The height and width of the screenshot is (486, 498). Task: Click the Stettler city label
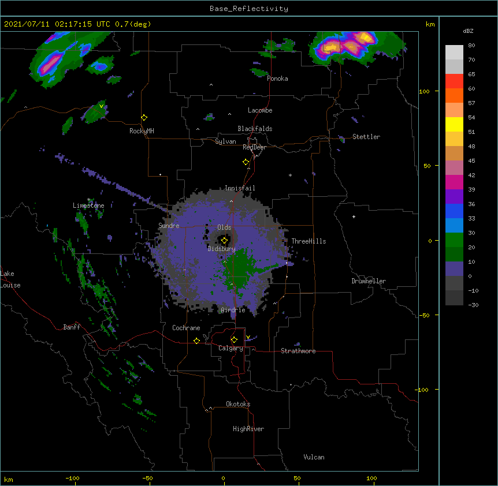366,137
